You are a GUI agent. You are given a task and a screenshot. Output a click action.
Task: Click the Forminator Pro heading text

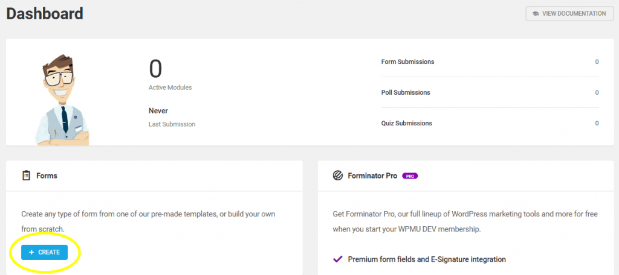(x=372, y=175)
